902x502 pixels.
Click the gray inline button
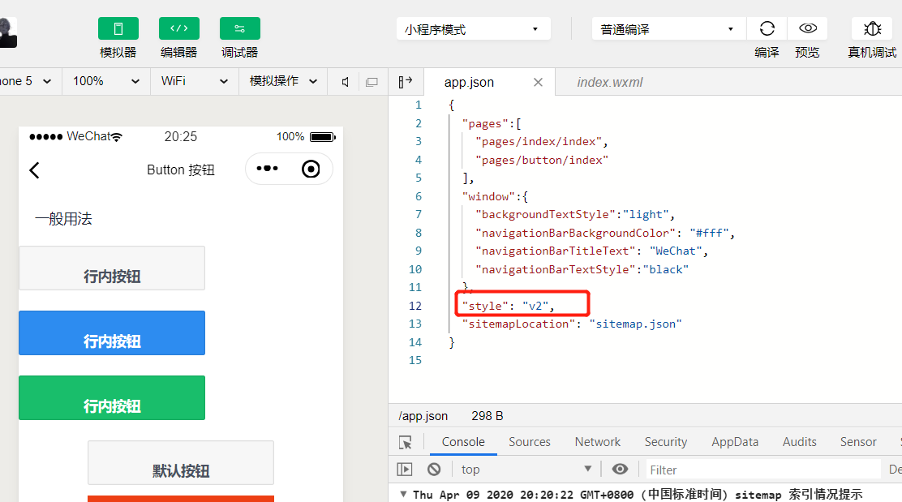click(112, 268)
